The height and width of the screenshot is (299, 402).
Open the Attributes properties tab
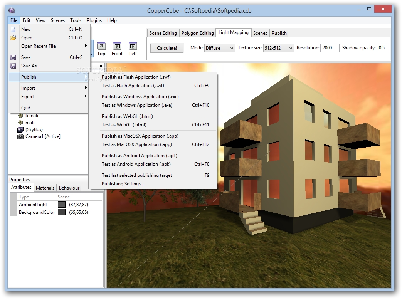[x=21, y=187]
